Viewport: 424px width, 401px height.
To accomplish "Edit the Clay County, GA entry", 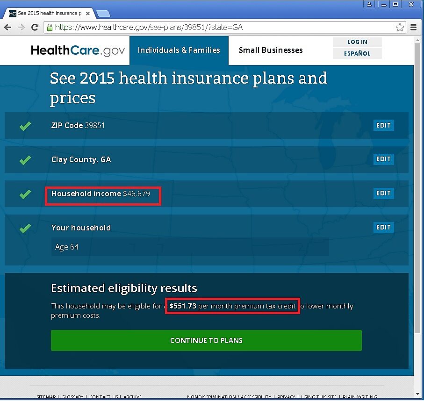I will click(383, 159).
